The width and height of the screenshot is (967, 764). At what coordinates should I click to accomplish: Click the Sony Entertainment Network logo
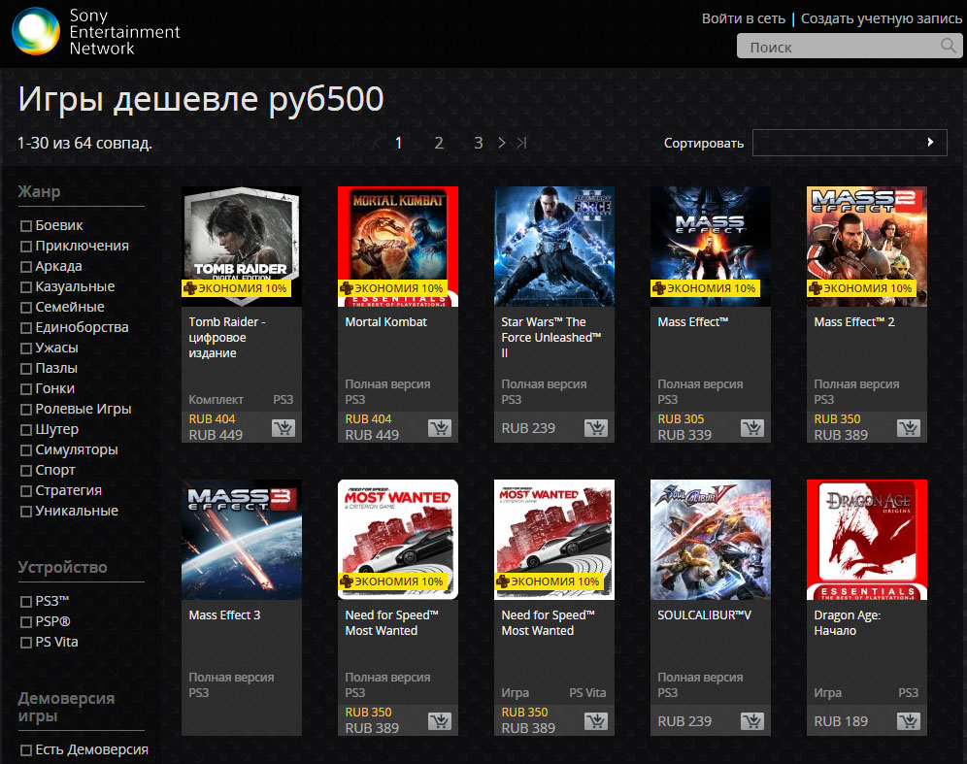pos(35,31)
